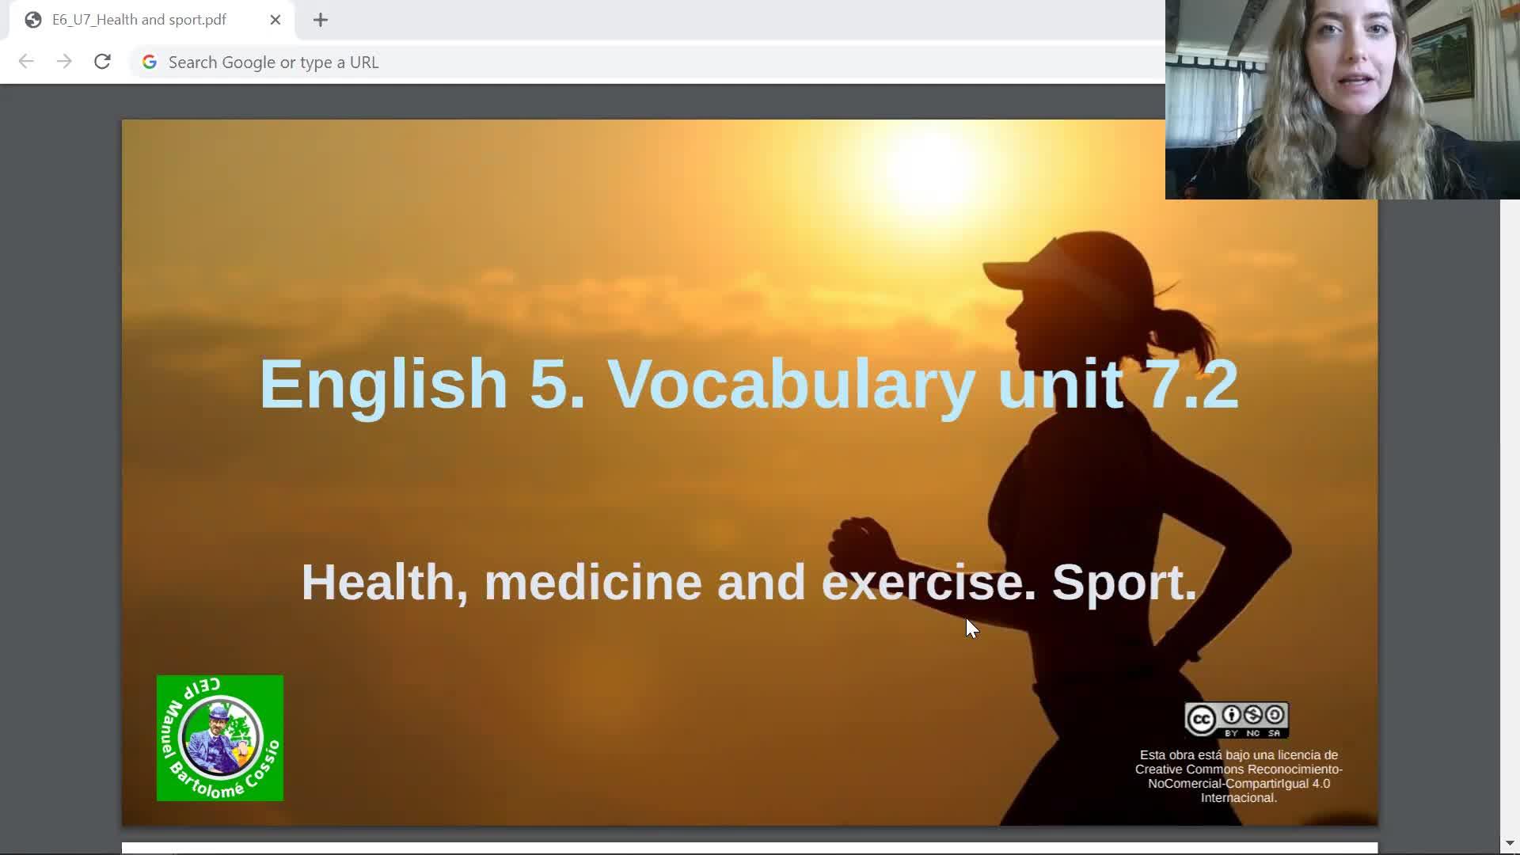
Task: Click the Creative Commons license badge
Action: [x=1236, y=720]
